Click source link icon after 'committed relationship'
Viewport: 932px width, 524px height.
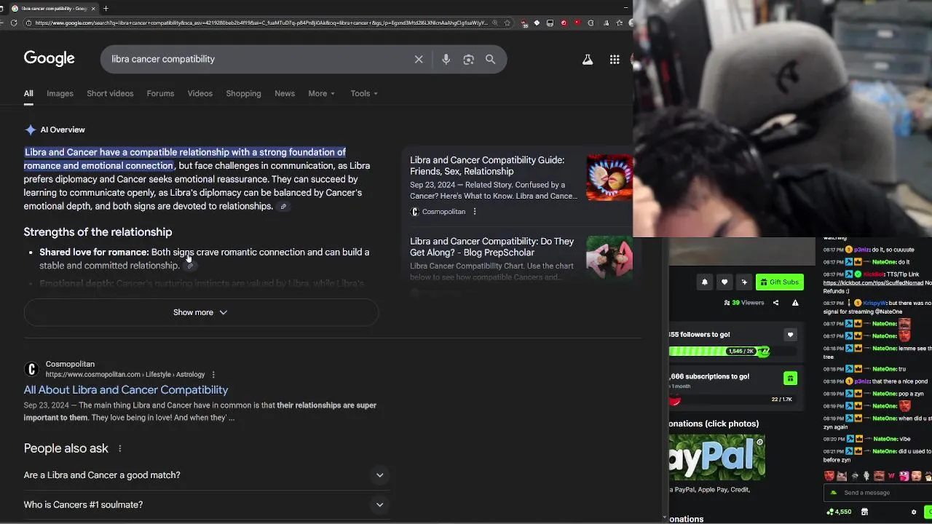pos(190,266)
